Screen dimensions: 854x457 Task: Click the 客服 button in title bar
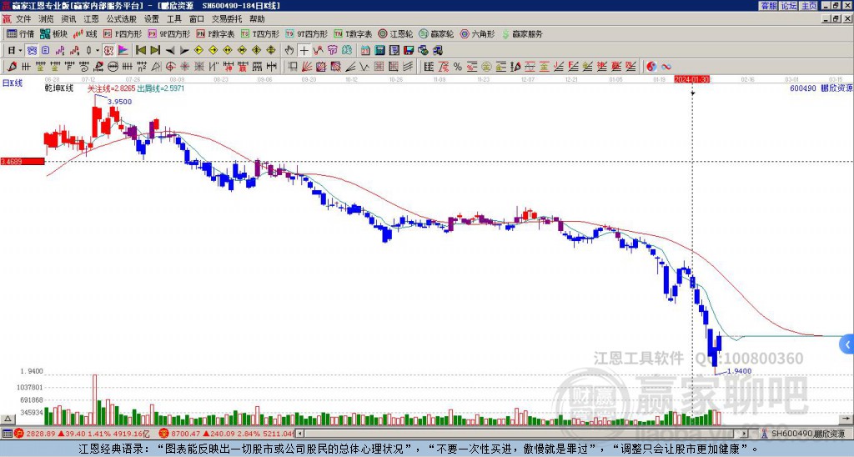coord(768,6)
